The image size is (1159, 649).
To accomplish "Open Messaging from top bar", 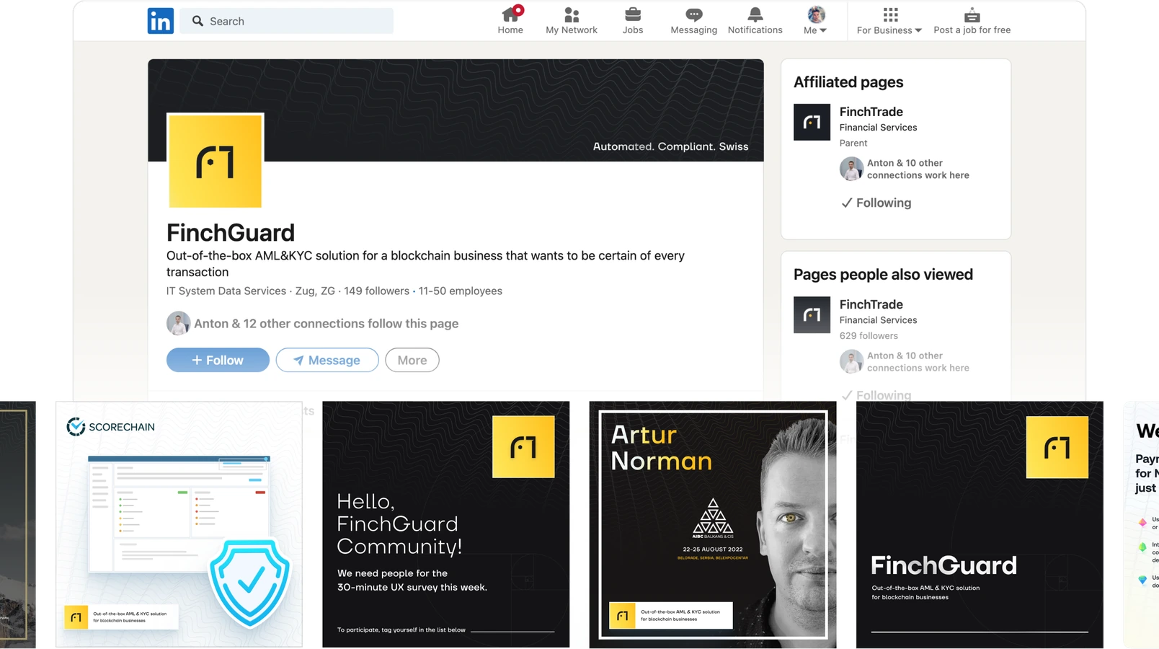I will [693, 20].
